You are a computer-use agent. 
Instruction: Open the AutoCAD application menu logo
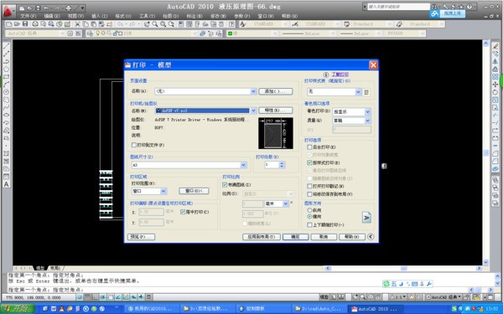coord(8,12)
